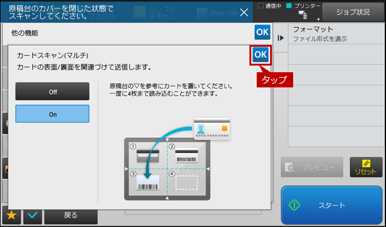Tap the green diamond start icon
This screenshot has height=227, width=386.
pyautogui.click(x=294, y=205)
